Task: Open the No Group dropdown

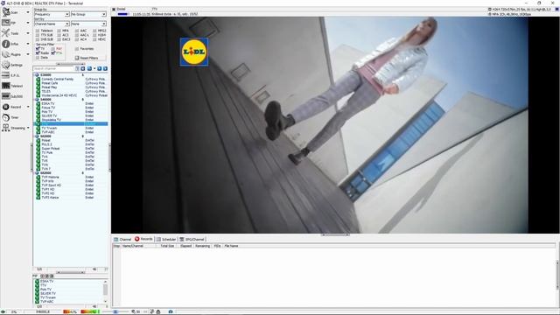Action: pyautogui.click(x=88, y=14)
